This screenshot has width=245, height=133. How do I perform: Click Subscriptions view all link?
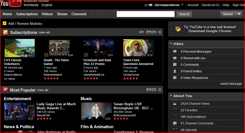coord(44,32)
